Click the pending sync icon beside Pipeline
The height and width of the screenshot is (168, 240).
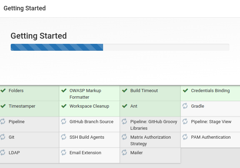(x=3, y=121)
